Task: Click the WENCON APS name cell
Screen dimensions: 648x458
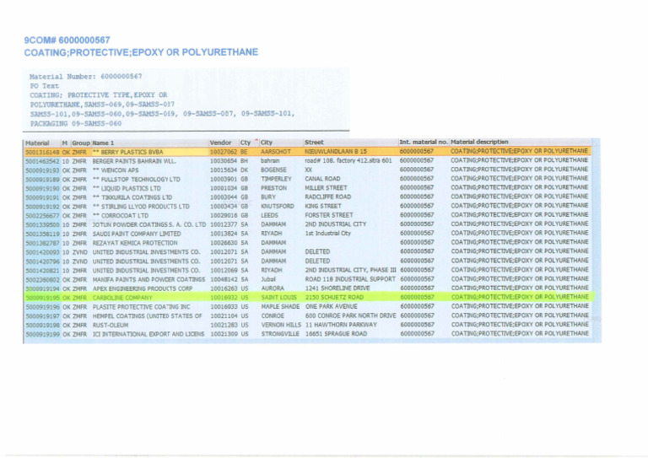Action: point(116,170)
